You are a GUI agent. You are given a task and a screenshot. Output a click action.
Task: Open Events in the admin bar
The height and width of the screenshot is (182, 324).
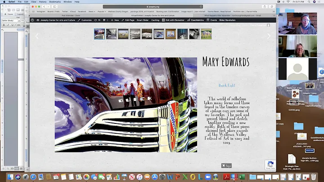click(x=211, y=20)
